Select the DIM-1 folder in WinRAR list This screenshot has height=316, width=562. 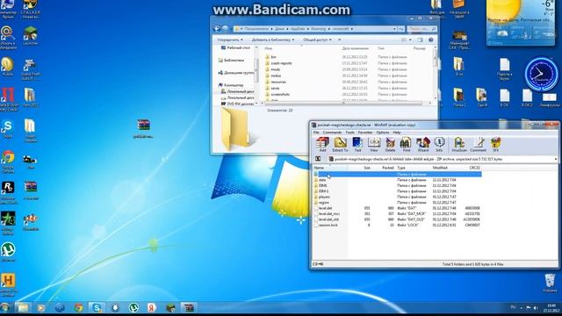pyautogui.click(x=323, y=191)
